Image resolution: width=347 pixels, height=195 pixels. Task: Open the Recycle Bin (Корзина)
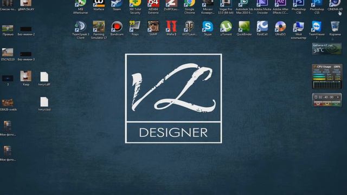pyautogui.click(x=335, y=28)
